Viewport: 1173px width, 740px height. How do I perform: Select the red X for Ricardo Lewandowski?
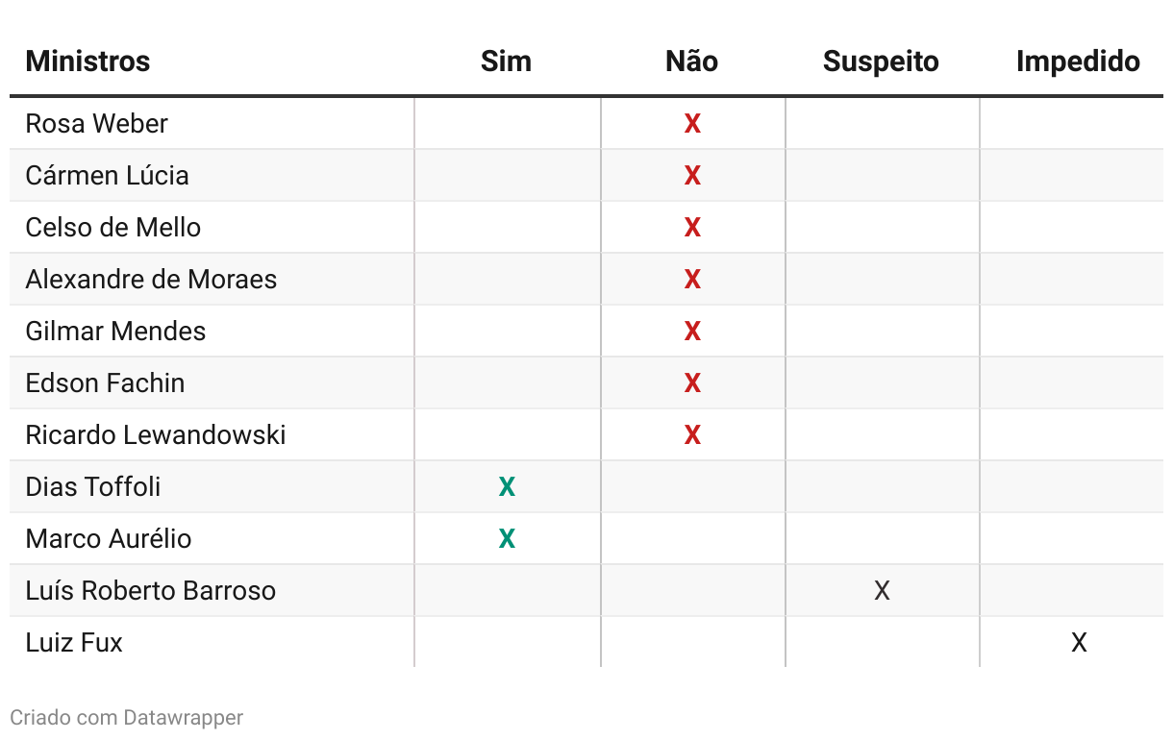point(692,434)
